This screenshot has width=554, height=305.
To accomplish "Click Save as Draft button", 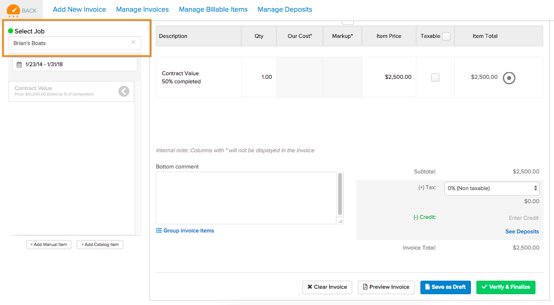I will pos(446,287).
